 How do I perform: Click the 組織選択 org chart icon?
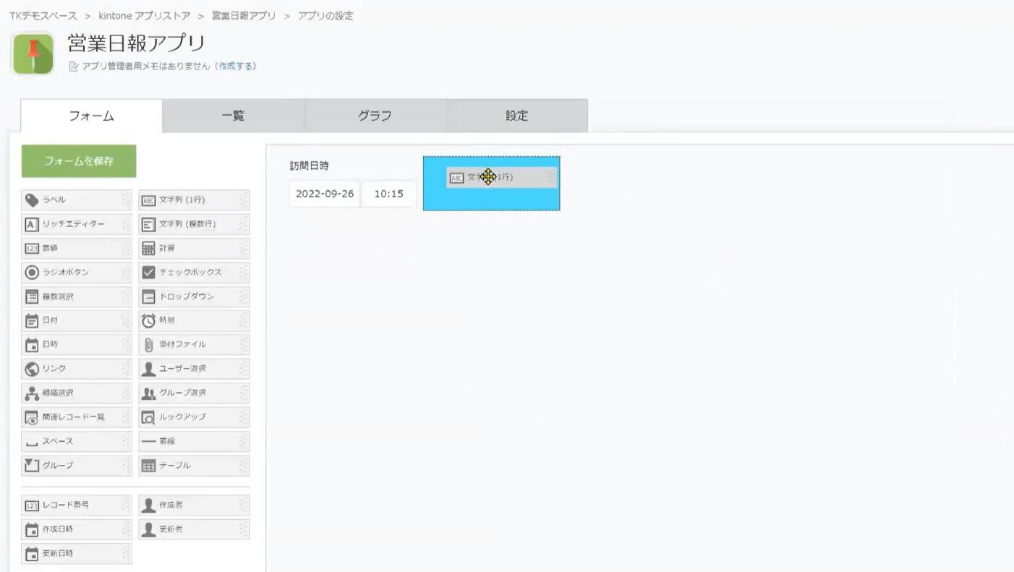click(x=32, y=393)
